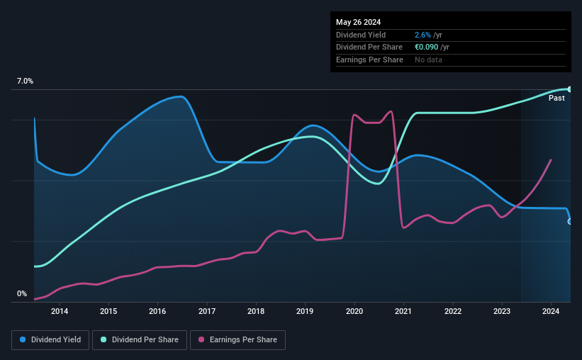Click the 7.0% y-axis label
The image size is (582, 360).
[25, 81]
